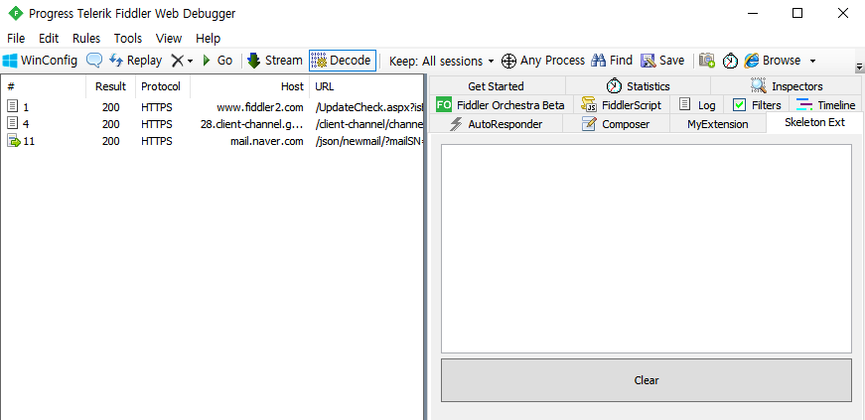Viewport: 865px width, 420px height.
Task: Select session 1 document icon
Action: pyautogui.click(x=12, y=106)
